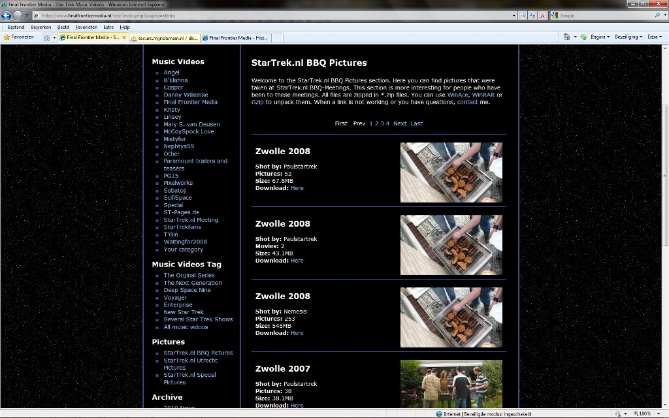Expand the address bar history dropdown
This screenshot has height=418, width=669.
(514, 16)
